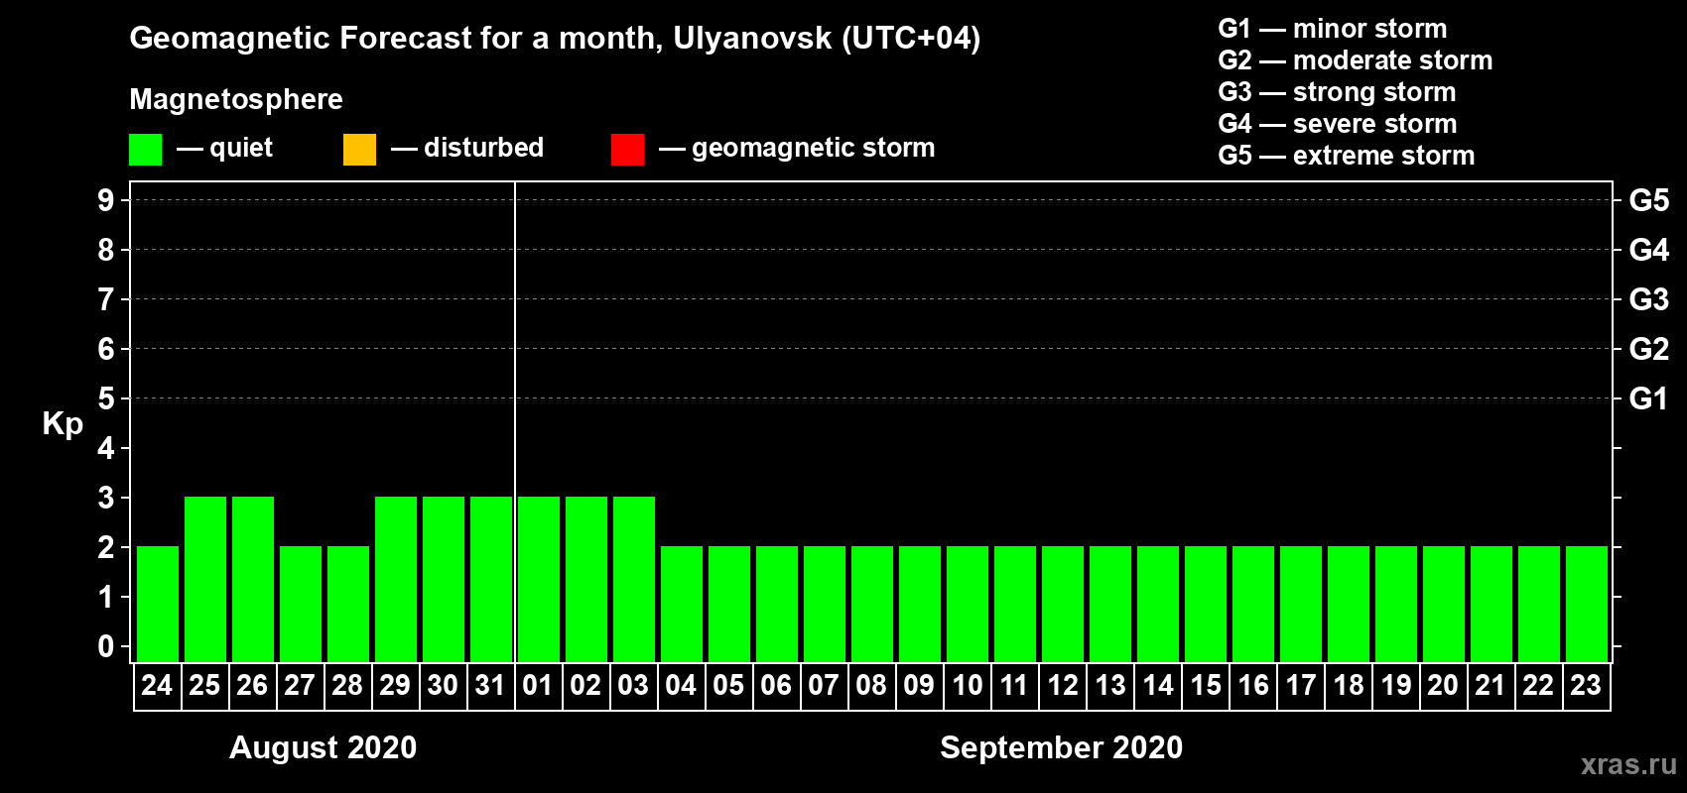This screenshot has height=793, width=1687.
Task: Click the bar for August 24
Action: (x=158, y=604)
